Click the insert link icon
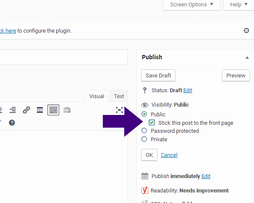 pos(26,110)
